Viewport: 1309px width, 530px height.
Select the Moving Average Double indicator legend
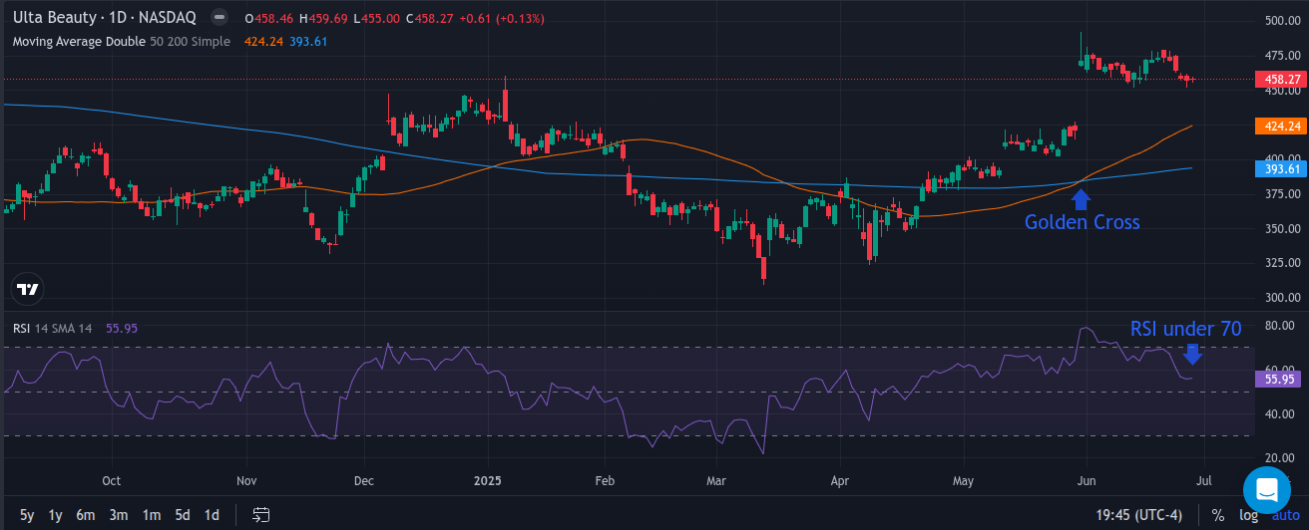coord(121,41)
